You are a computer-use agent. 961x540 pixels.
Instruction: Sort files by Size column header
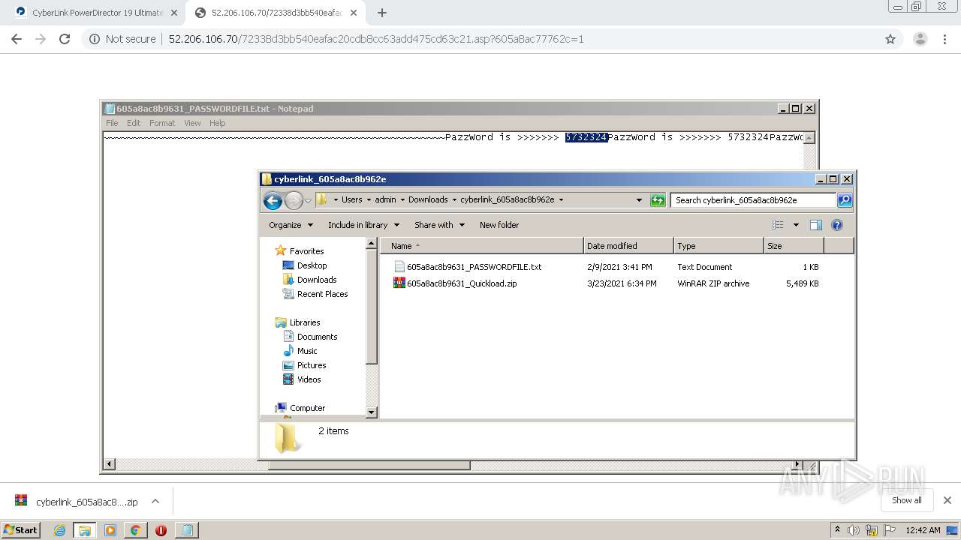tap(794, 246)
